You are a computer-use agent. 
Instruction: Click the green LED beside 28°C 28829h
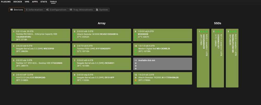tap(14, 51)
